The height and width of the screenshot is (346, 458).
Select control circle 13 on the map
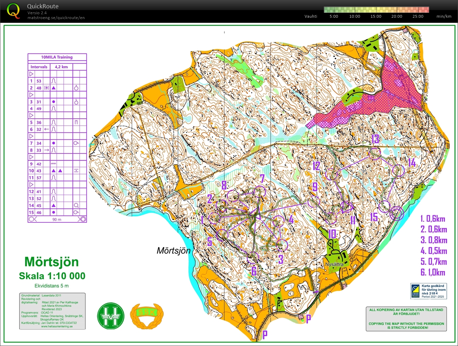coord(374,153)
